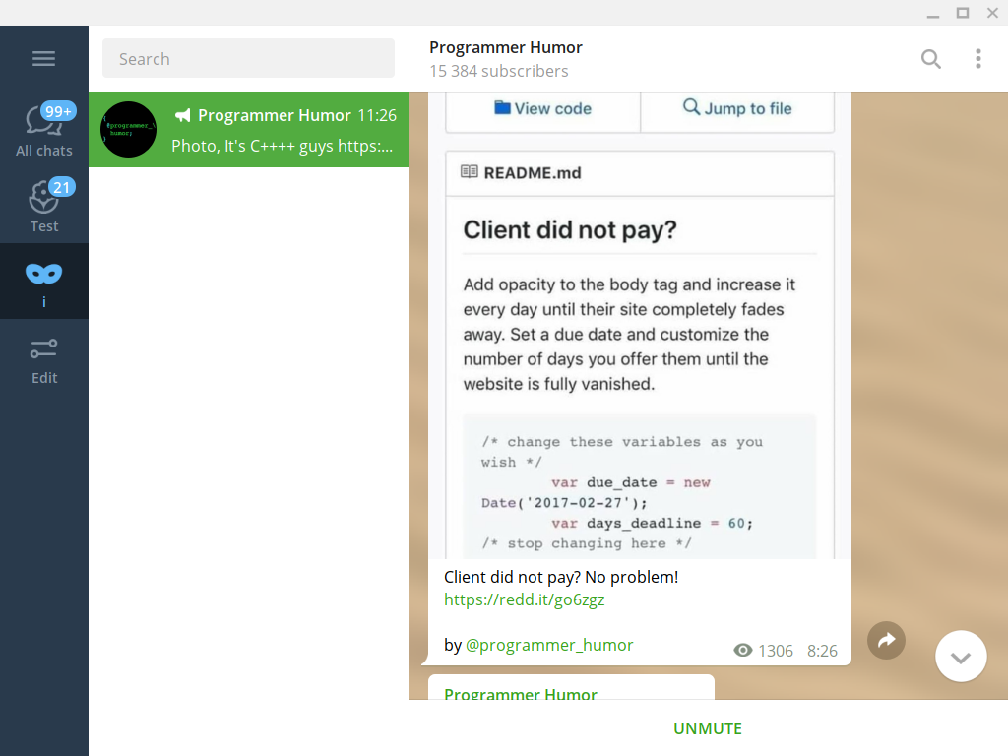Image resolution: width=1008 pixels, height=756 pixels.
Task: Click the Programmer Humor channel avatar
Action: [x=129, y=129]
